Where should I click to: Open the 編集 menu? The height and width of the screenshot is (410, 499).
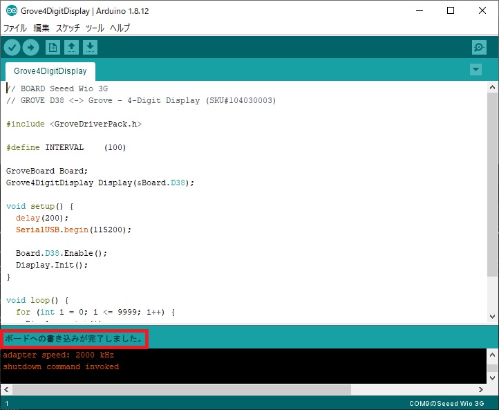click(41, 28)
